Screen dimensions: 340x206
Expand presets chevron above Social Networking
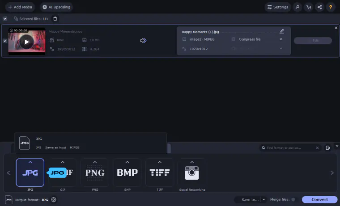pyautogui.click(x=192, y=162)
